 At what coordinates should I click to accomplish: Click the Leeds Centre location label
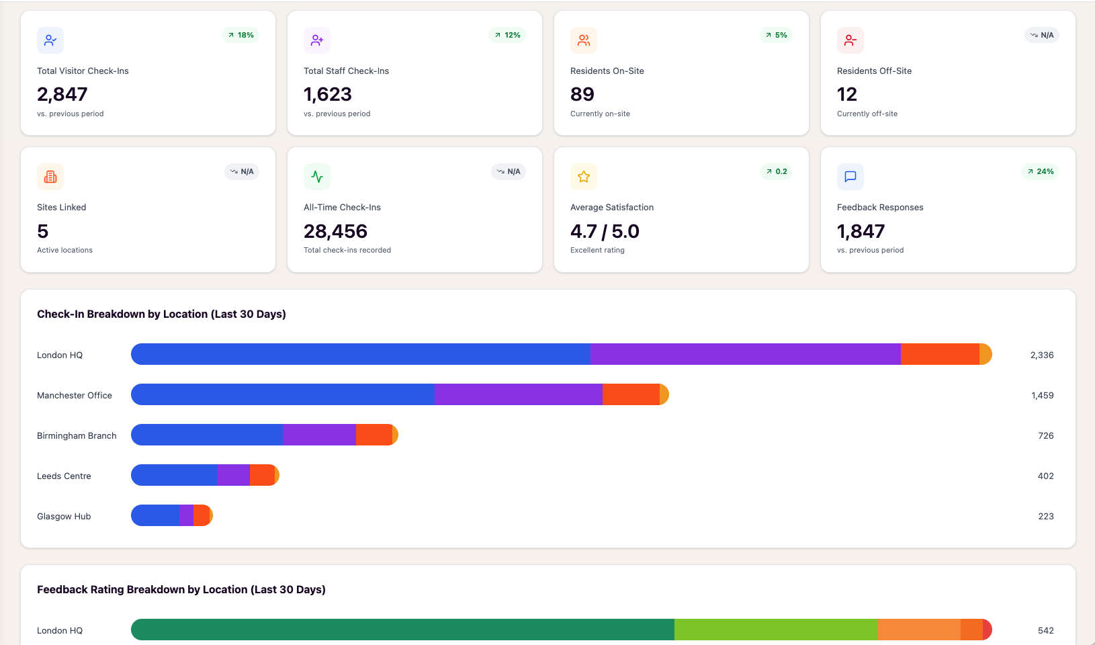tap(64, 476)
